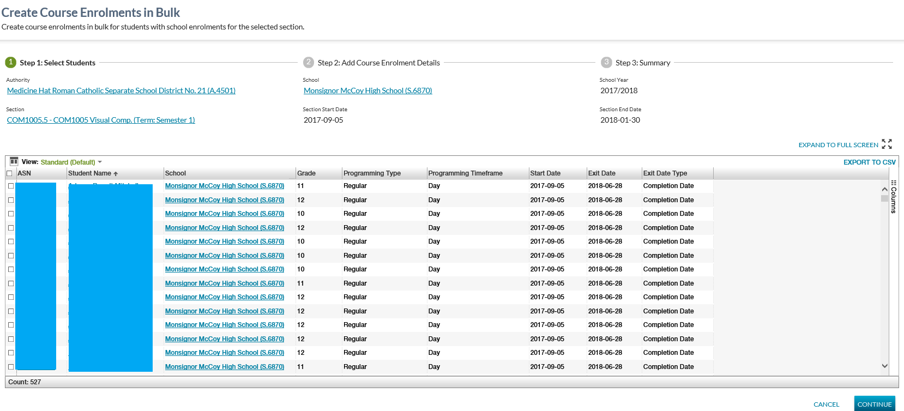Check the first student row checkbox
This screenshot has height=411, width=904.
click(x=11, y=186)
